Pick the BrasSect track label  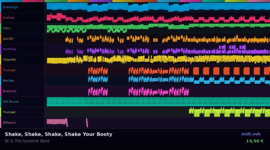click(x=10, y=91)
